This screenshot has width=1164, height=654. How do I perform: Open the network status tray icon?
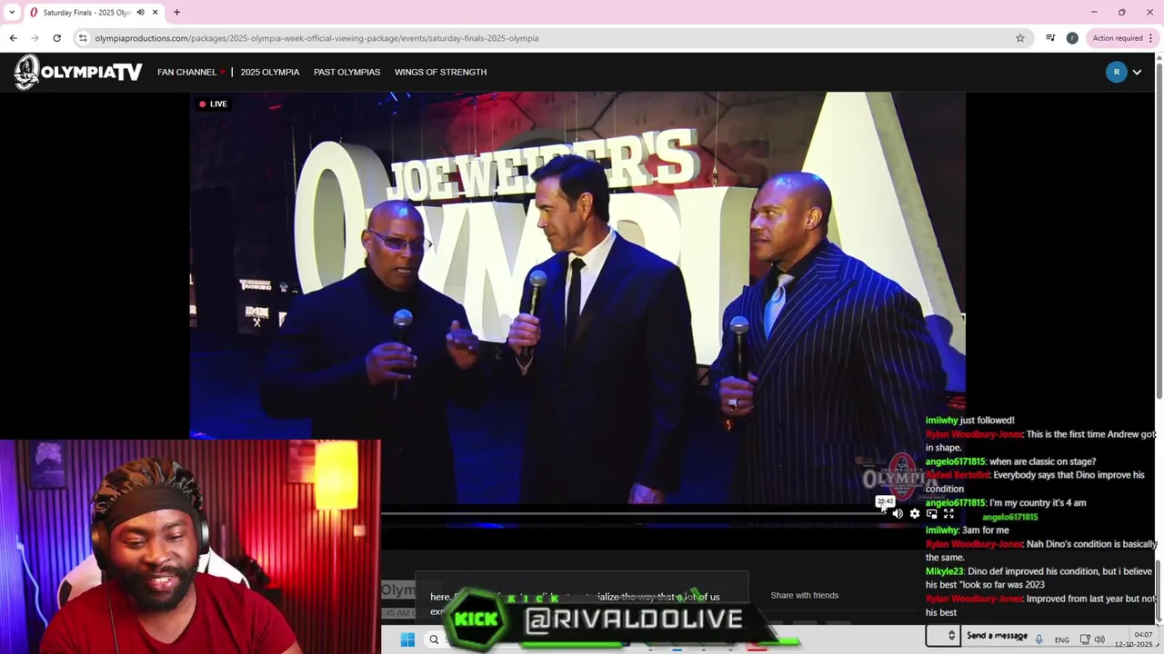[x=1085, y=639]
